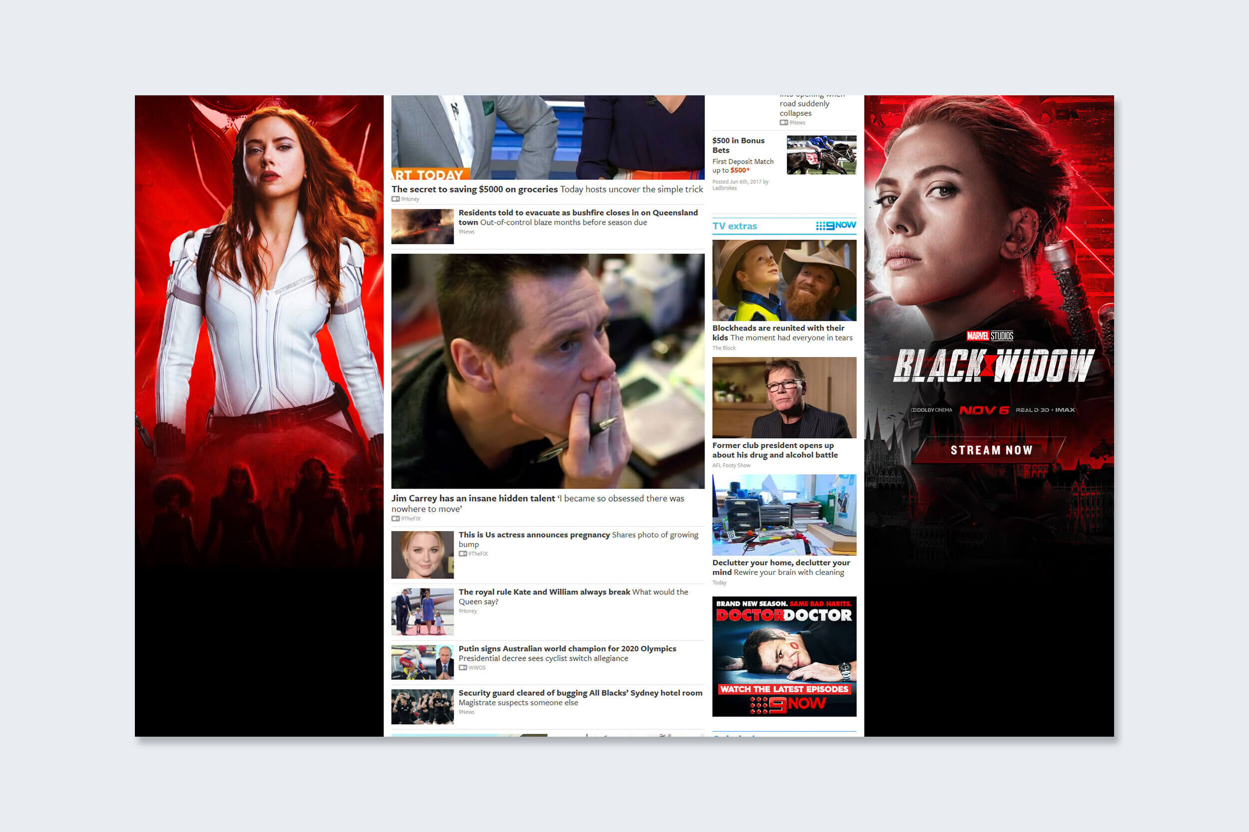Open 'Declutter your home, declutter your mind' headline
This screenshot has height=832, width=1249.
coord(780,567)
